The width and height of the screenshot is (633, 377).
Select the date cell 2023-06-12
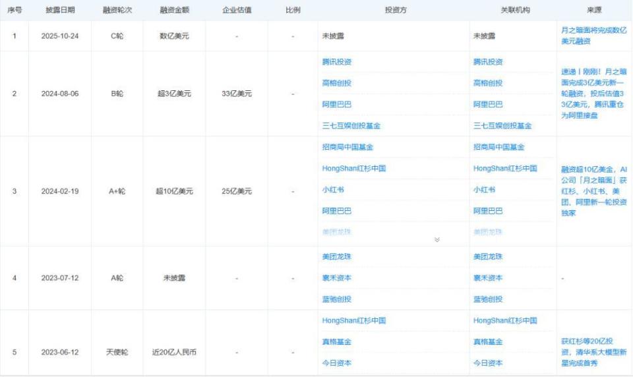(x=60, y=353)
